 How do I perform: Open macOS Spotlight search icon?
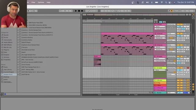(166, 2)
